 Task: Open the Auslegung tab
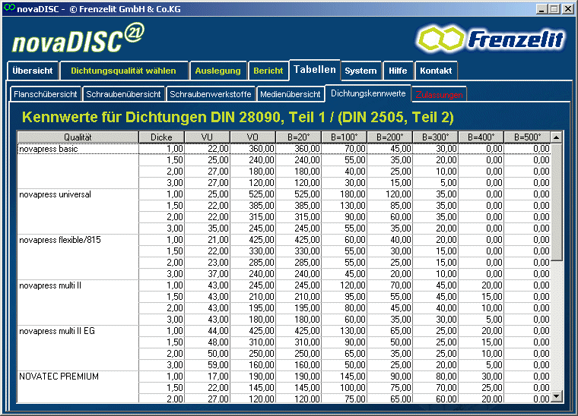tap(218, 71)
